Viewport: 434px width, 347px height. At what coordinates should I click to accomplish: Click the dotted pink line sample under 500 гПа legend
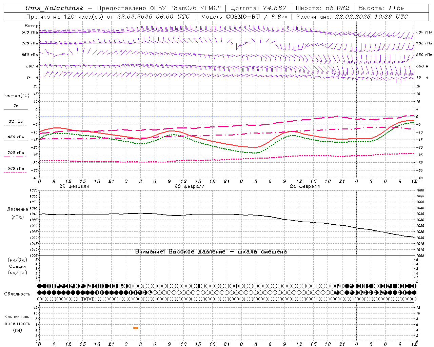pyautogui.click(x=15, y=172)
